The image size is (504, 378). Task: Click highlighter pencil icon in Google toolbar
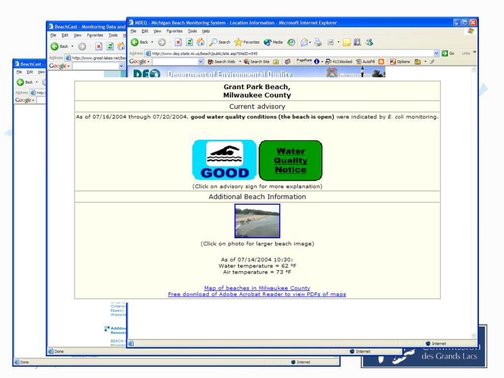[x=432, y=62]
